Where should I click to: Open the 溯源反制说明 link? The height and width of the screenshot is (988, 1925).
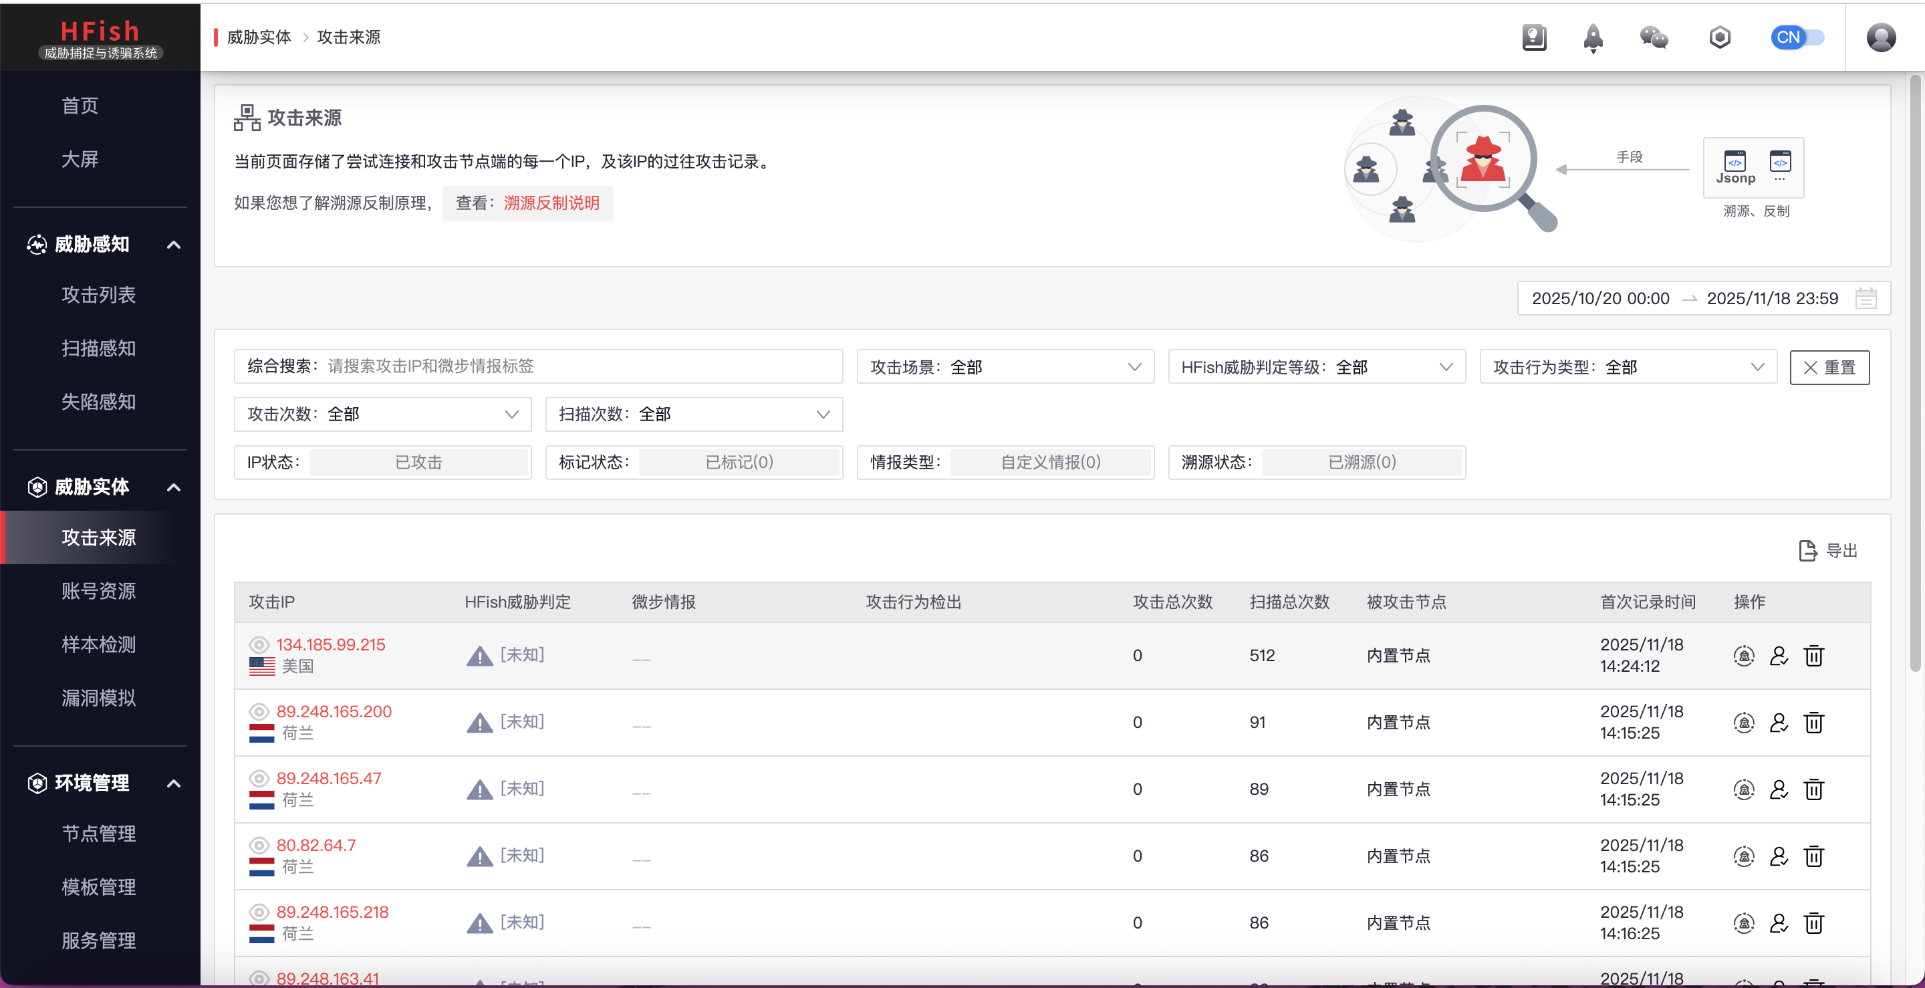click(x=551, y=203)
